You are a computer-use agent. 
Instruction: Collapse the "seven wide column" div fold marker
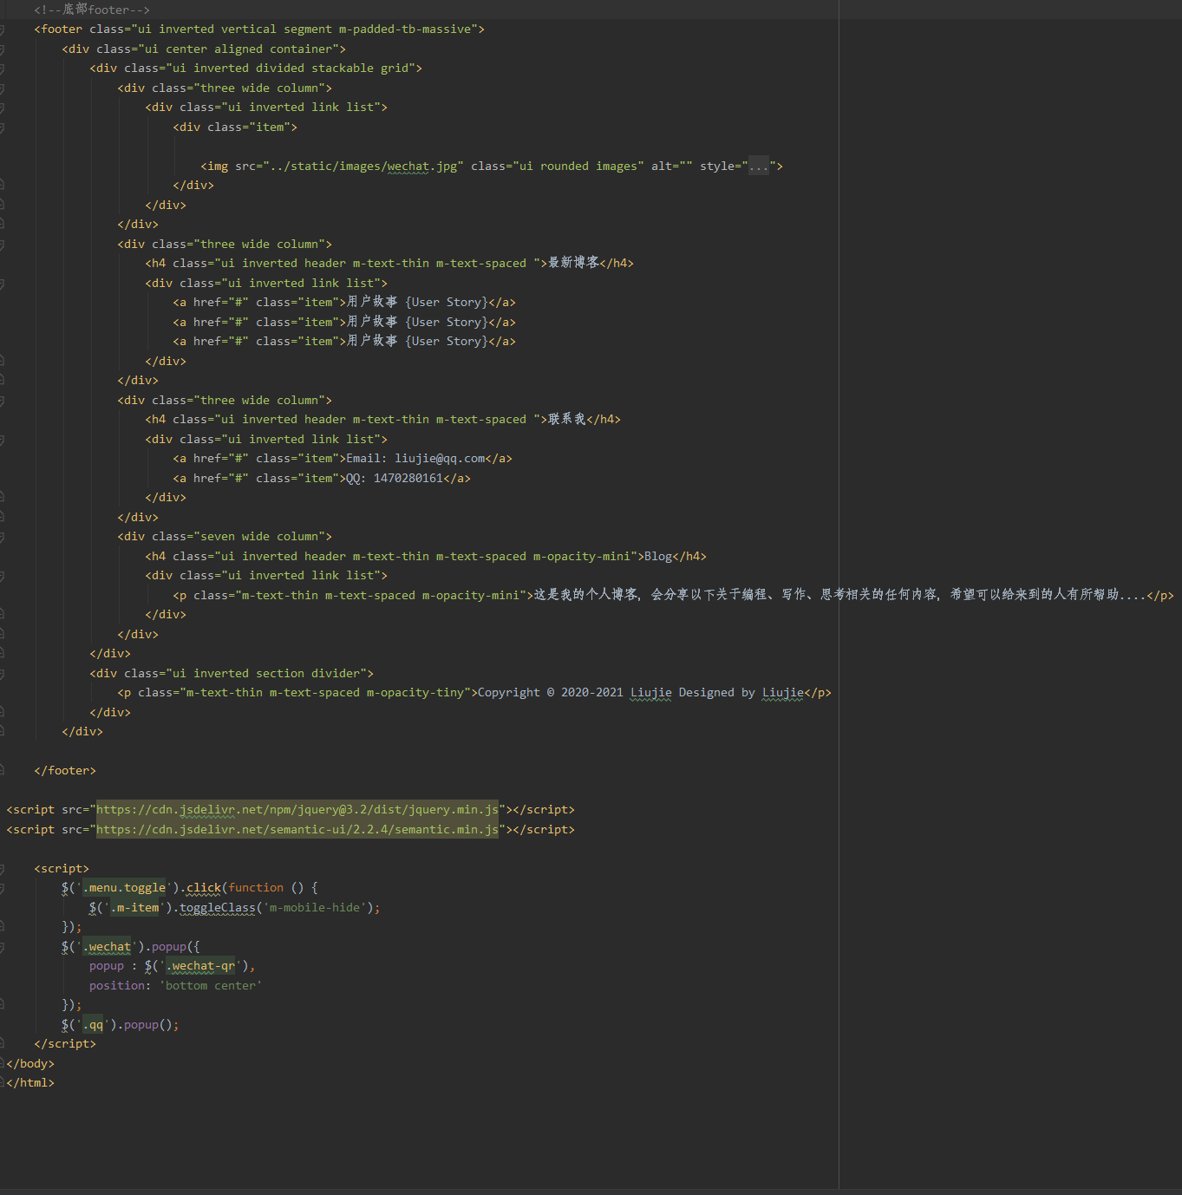tap(3, 537)
